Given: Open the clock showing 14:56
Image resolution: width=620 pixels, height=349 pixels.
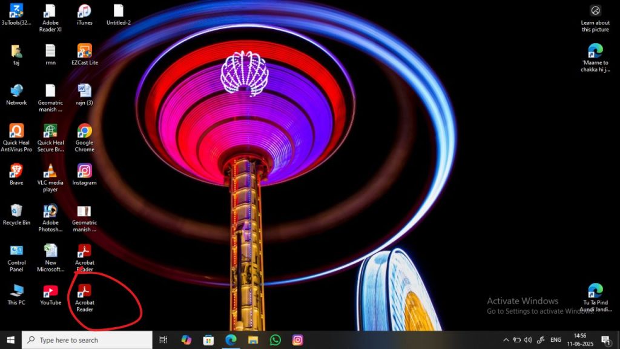Looking at the screenshot, I should tap(580, 340).
